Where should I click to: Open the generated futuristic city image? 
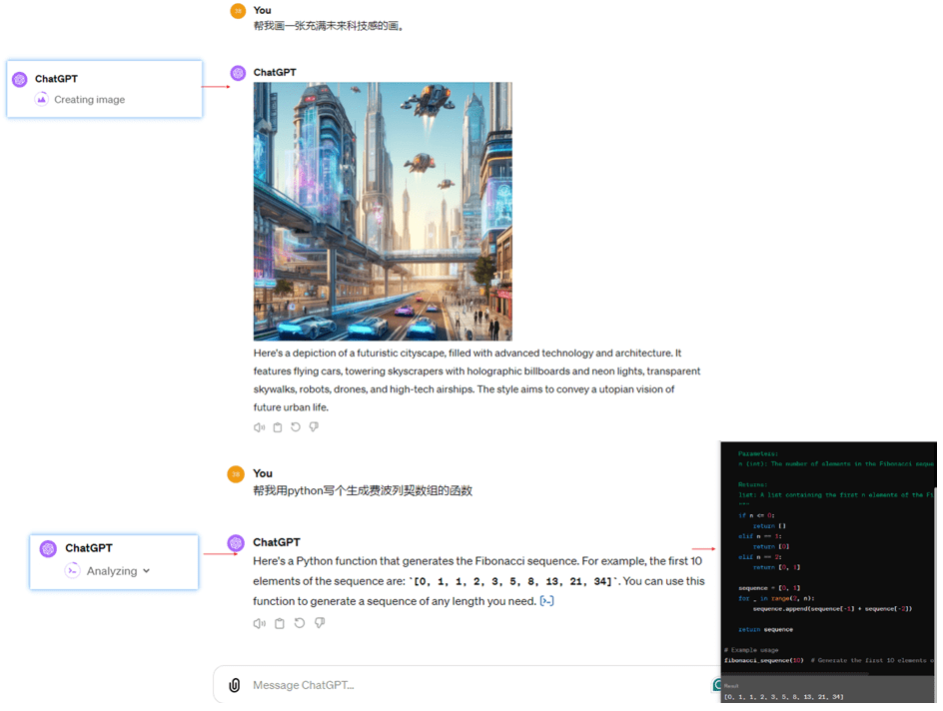coord(383,212)
